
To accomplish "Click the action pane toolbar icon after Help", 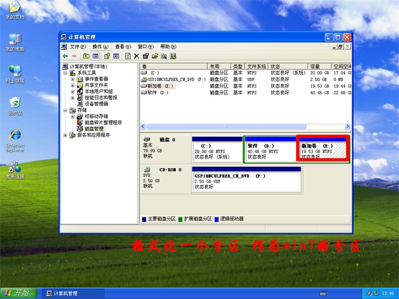I will tap(117, 56).
